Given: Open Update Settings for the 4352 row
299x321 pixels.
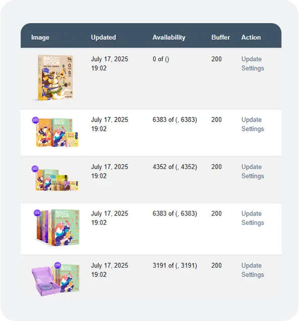Looking at the screenshot, I should pyautogui.click(x=253, y=172).
